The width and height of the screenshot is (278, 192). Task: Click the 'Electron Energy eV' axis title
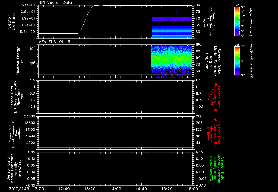(x=20, y=61)
